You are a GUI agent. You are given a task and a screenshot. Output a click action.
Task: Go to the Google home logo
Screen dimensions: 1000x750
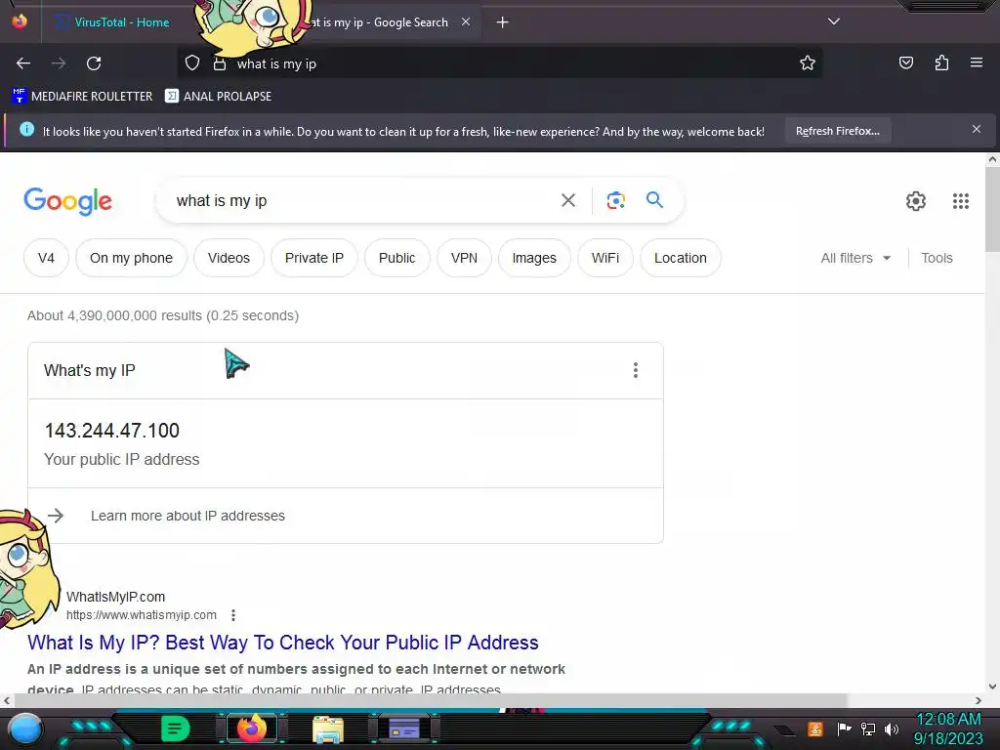(67, 201)
